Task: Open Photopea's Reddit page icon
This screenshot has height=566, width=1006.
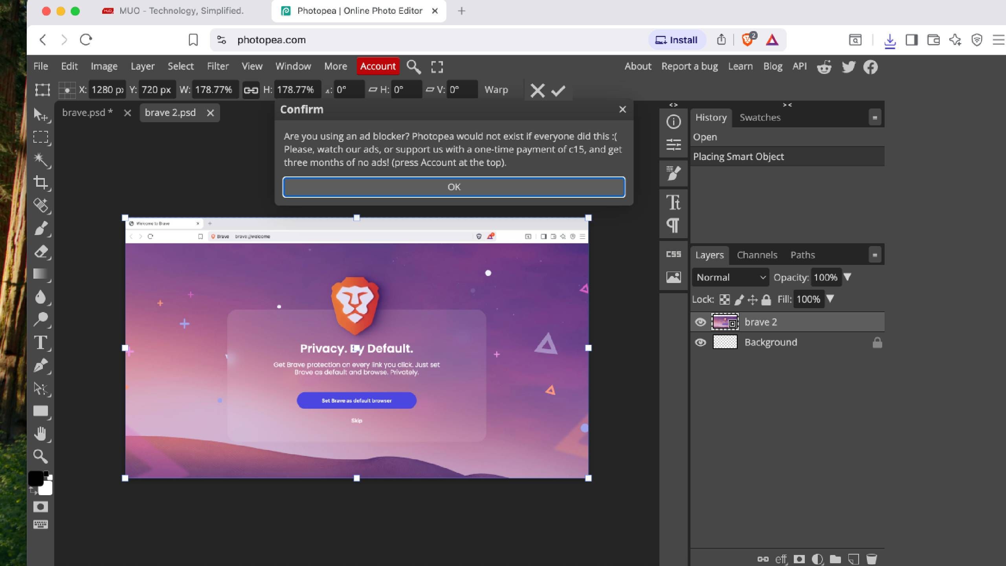Action: (x=824, y=67)
